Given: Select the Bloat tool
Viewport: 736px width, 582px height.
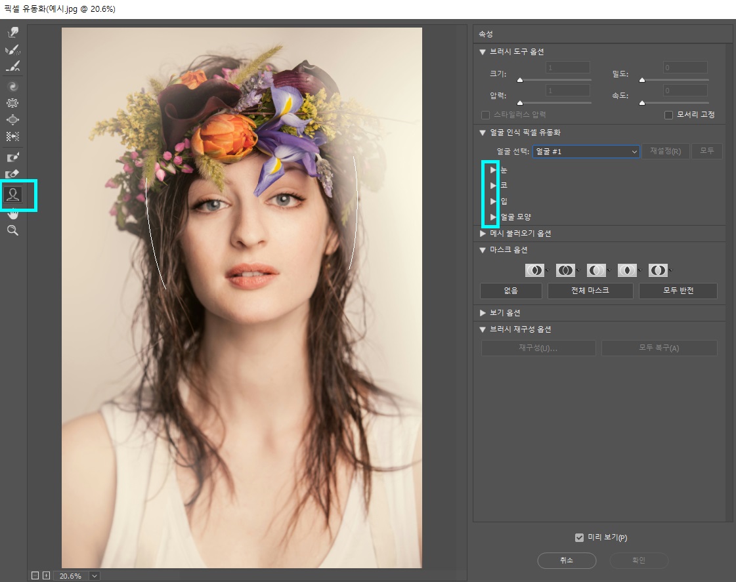Looking at the screenshot, I should coord(12,120).
